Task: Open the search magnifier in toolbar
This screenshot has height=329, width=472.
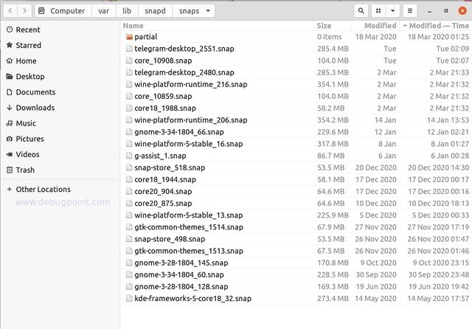Action: 361,11
